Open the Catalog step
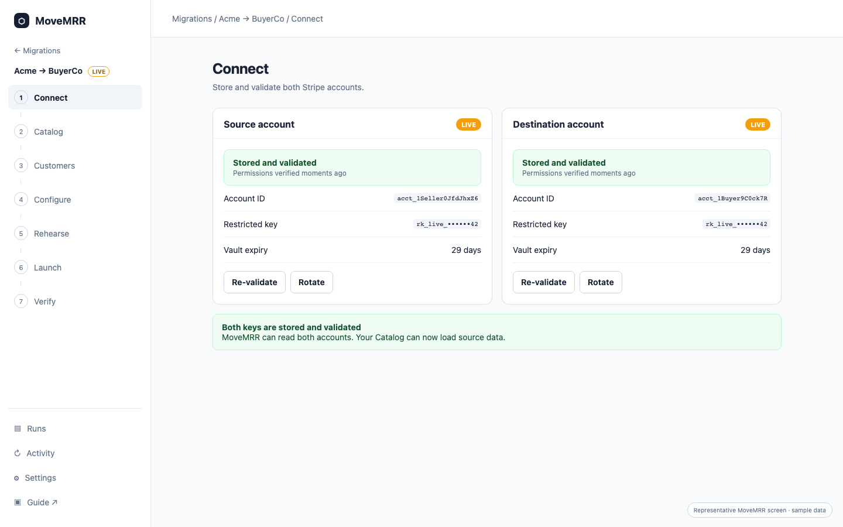 75,132
